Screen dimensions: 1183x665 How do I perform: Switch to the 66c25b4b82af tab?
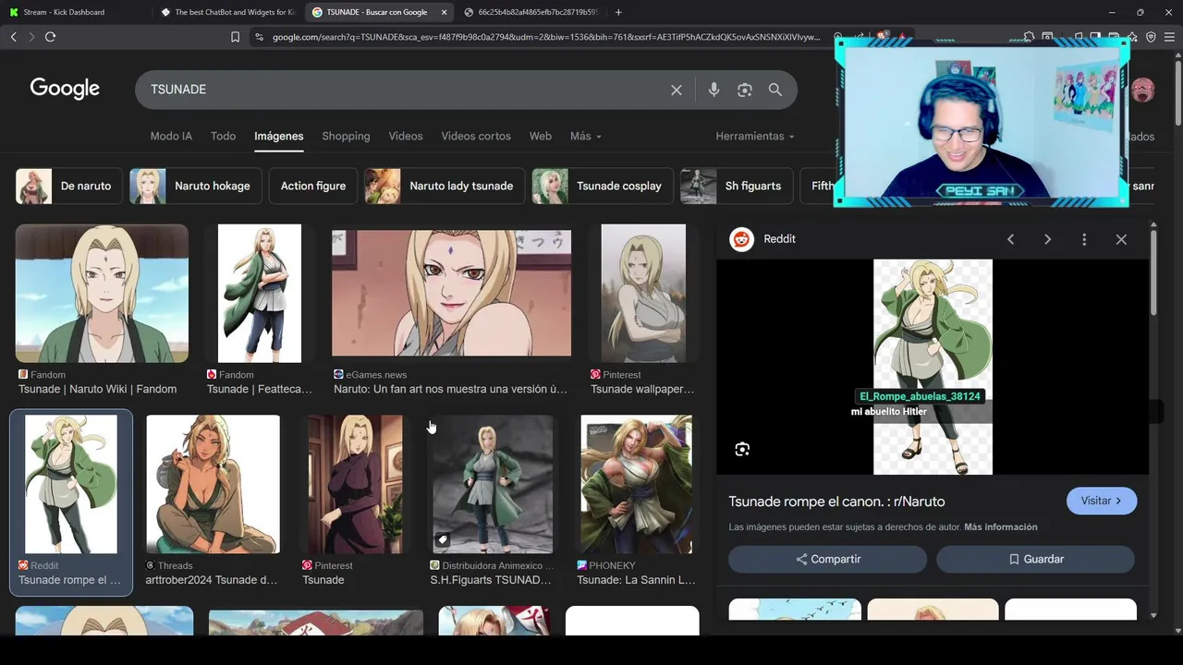tap(531, 12)
